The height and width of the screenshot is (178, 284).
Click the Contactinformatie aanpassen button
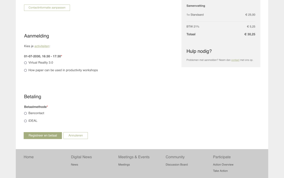pos(47,8)
